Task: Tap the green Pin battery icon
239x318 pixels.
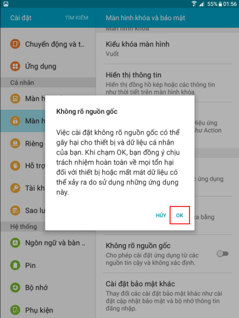Action: point(15,265)
